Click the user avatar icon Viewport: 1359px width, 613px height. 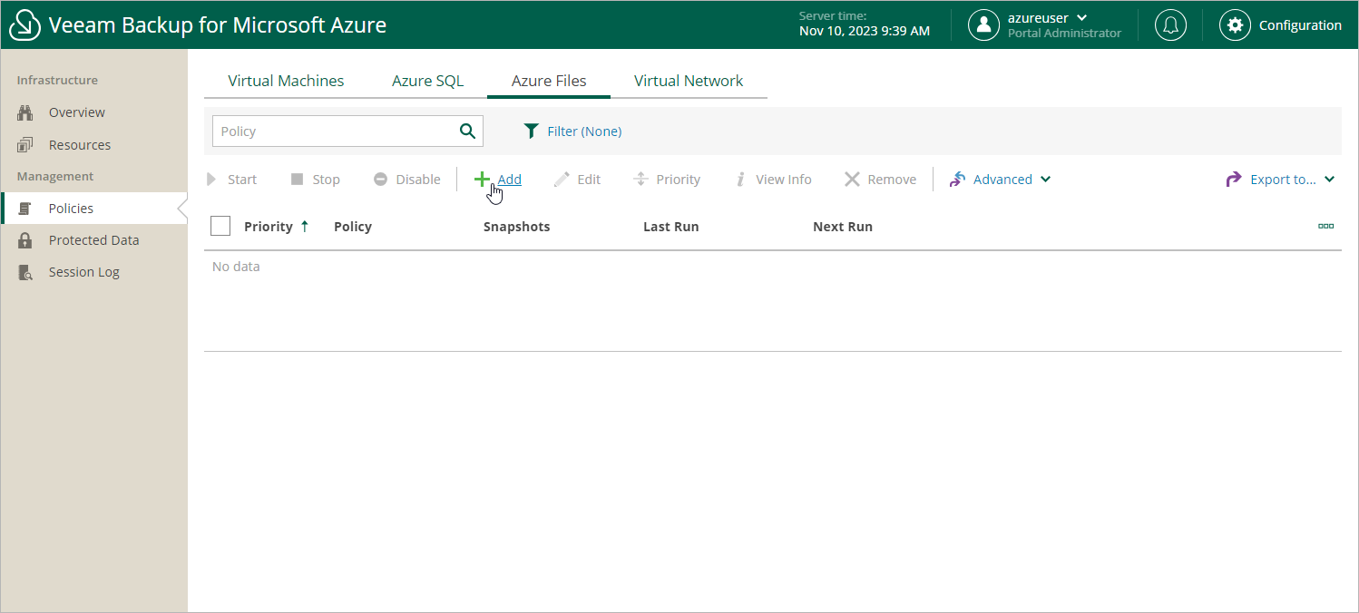coord(983,25)
